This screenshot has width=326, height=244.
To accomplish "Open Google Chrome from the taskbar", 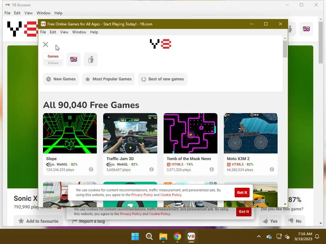I will click(x=177, y=236).
